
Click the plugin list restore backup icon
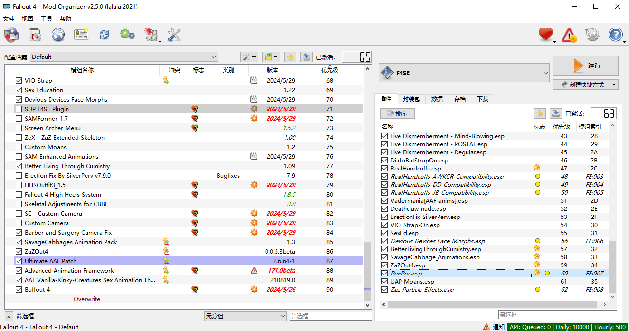(539, 113)
